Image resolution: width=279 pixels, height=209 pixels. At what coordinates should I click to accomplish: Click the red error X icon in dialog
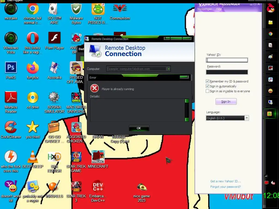[x=95, y=88]
